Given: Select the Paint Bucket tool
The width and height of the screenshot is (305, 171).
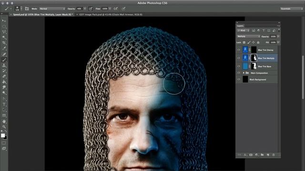Looking at the screenshot, I should [4, 82].
